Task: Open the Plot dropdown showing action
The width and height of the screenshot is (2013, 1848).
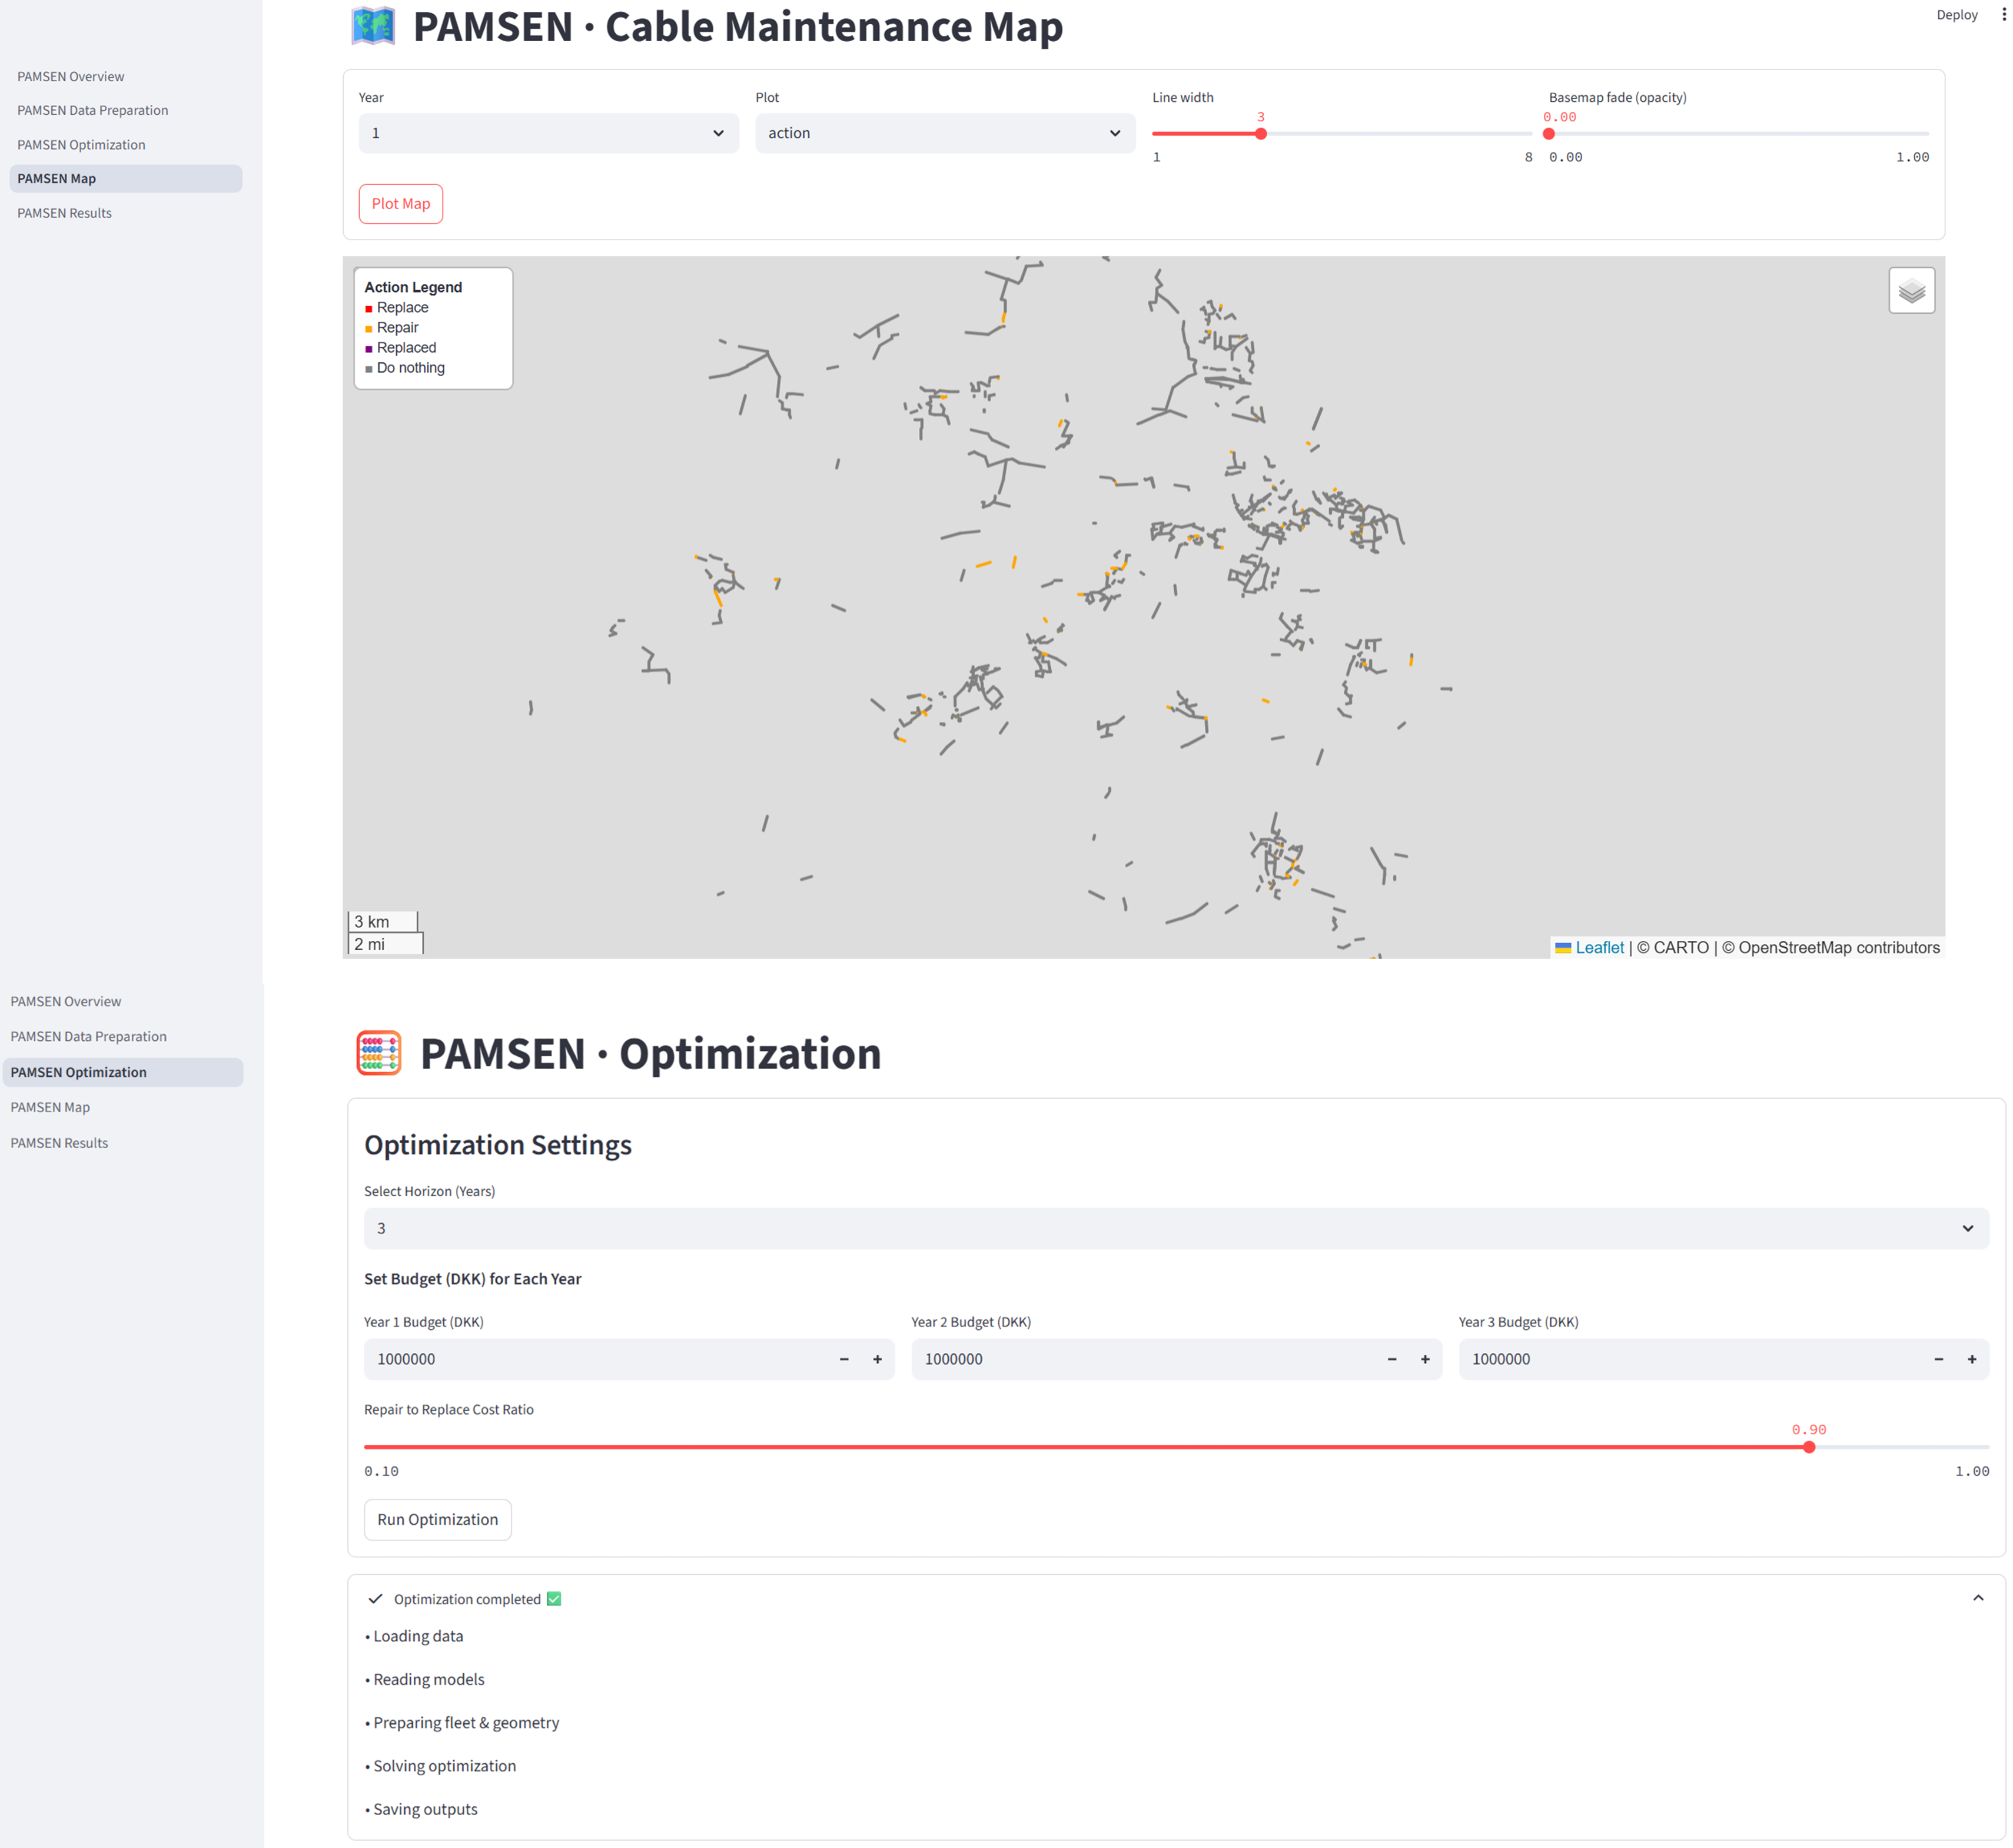Action: click(944, 133)
